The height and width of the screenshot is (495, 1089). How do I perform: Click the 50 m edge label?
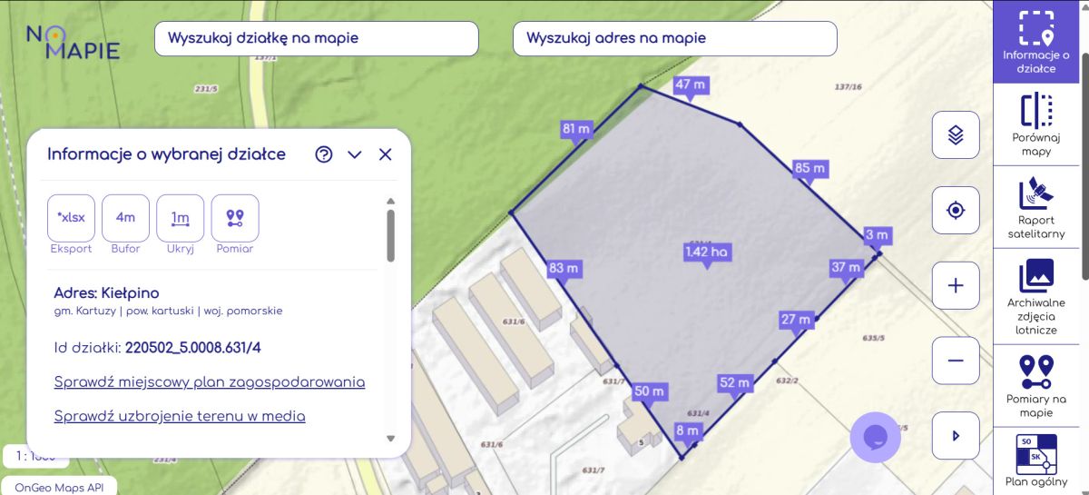click(x=649, y=391)
